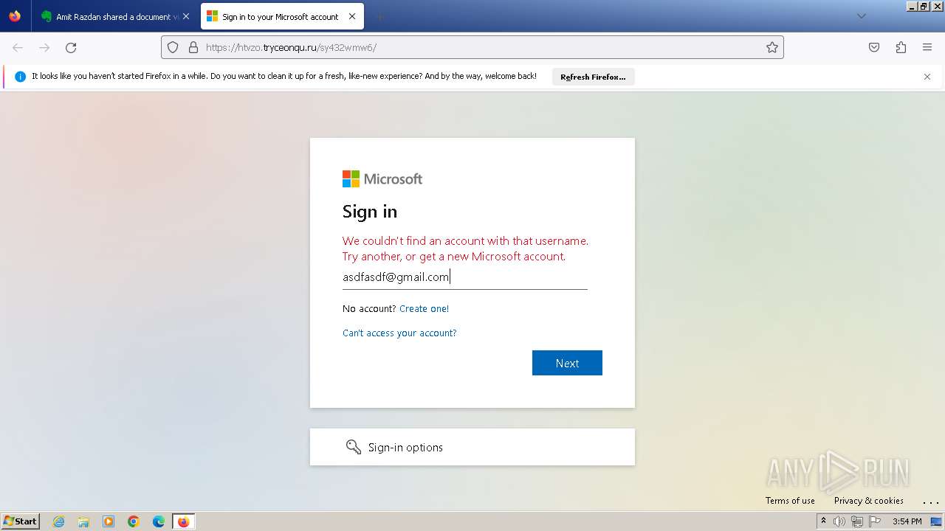945x531 pixels.
Task: Open Can't access your account link
Action: [399, 333]
